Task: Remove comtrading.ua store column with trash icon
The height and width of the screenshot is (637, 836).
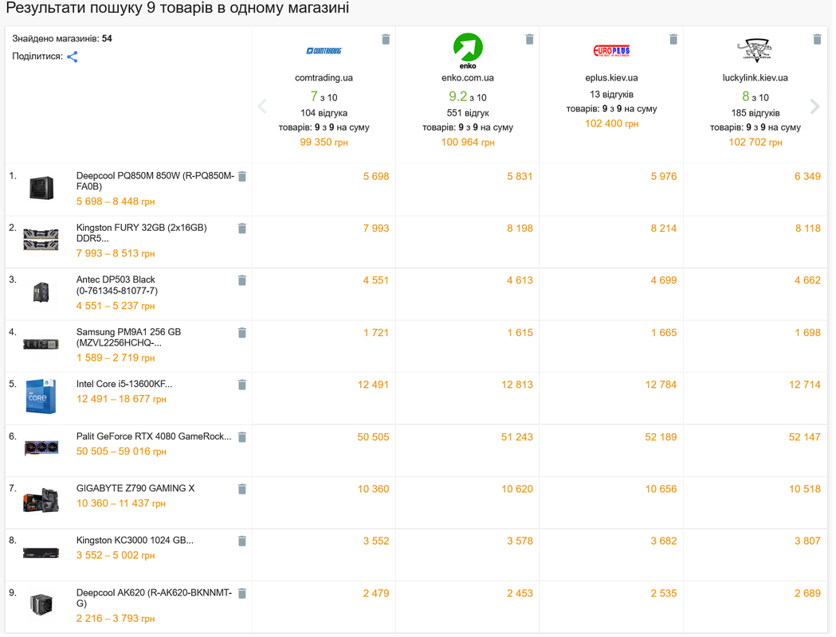Action: click(x=387, y=39)
